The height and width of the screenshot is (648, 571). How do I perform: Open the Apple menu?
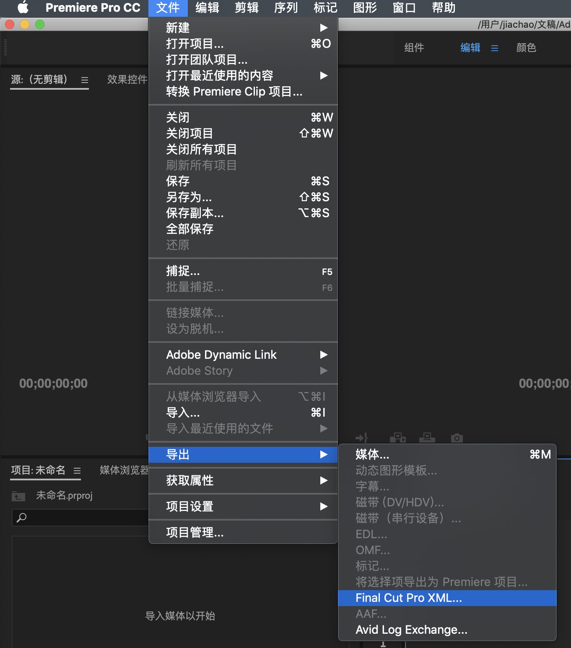pos(23,8)
